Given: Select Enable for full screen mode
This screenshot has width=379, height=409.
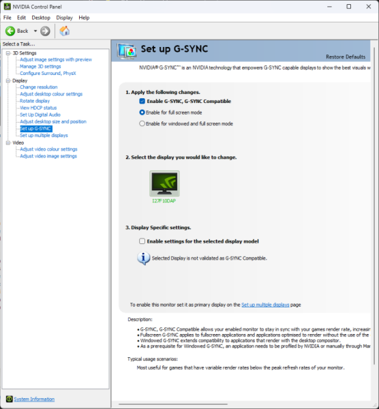Looking at the screenshot, I should tap(142, 112).
